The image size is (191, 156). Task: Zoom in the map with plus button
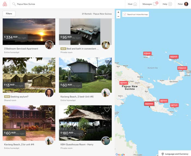[x=118, y=12]
